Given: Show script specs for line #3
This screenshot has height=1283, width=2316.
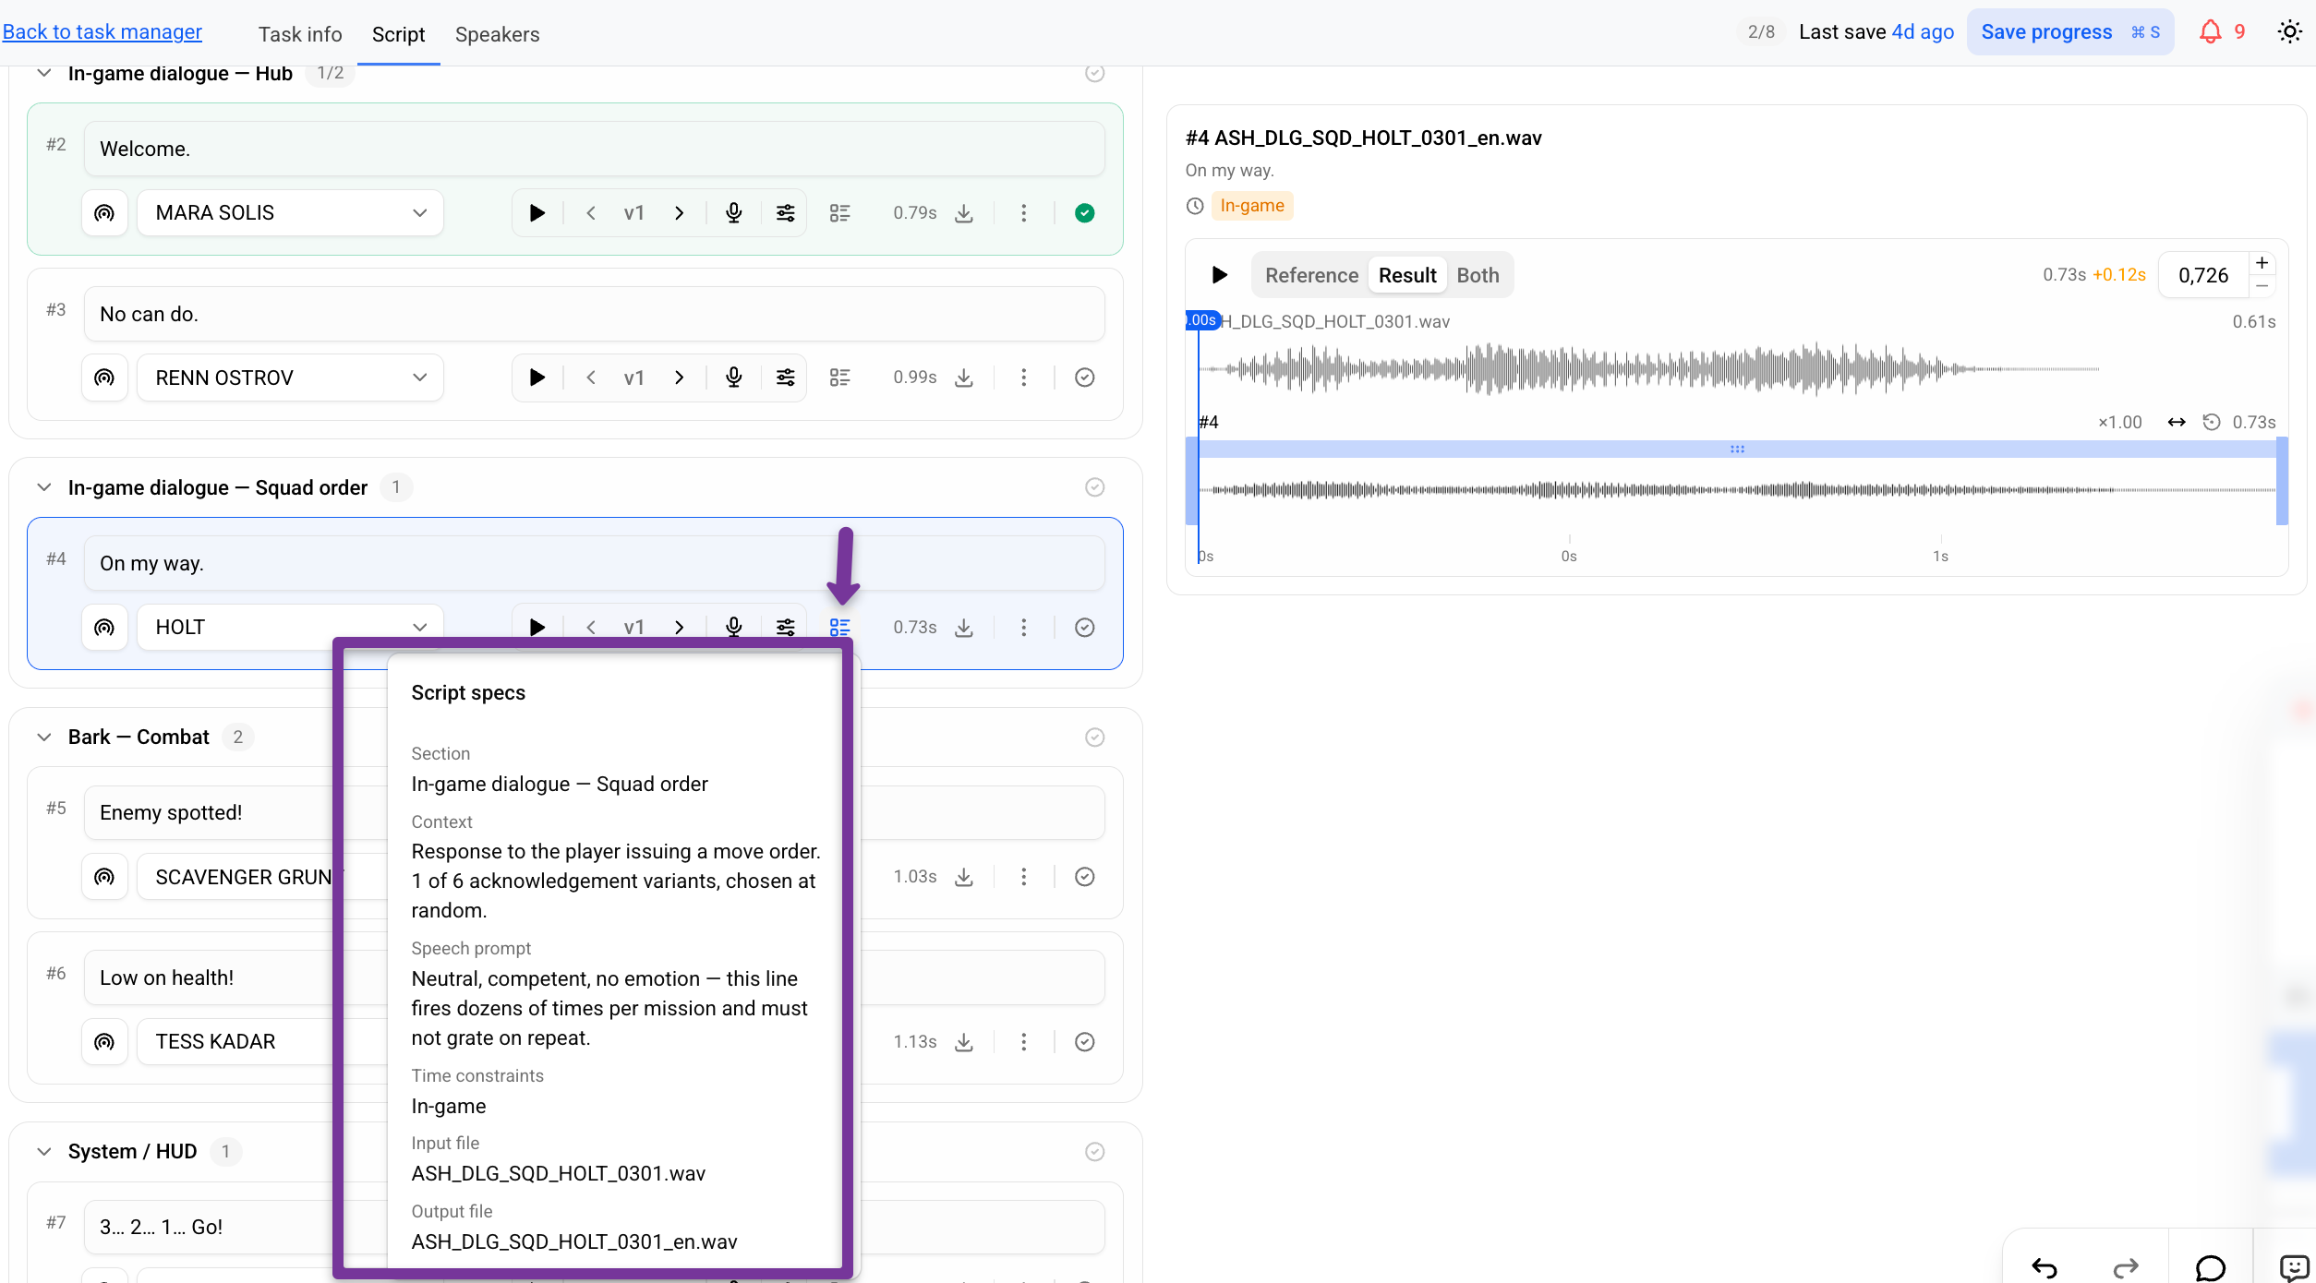Looking at the screenshot, I should click(x=839, y=378).
